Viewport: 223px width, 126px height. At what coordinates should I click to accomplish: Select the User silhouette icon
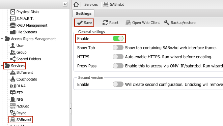[x=13, y=45]
